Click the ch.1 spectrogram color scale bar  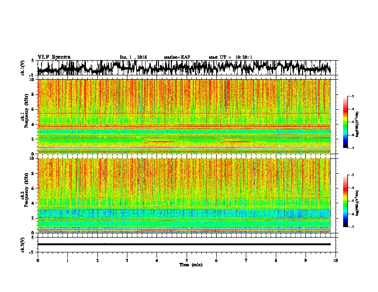pos(346,122)
